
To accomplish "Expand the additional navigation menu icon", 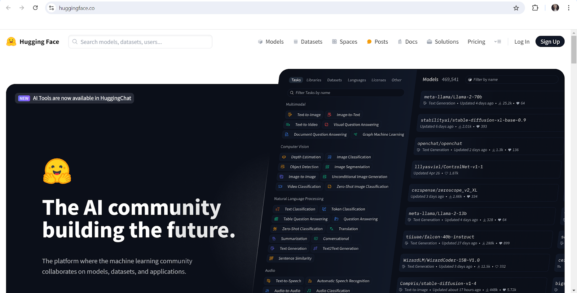I will click(x=498, y=41).
